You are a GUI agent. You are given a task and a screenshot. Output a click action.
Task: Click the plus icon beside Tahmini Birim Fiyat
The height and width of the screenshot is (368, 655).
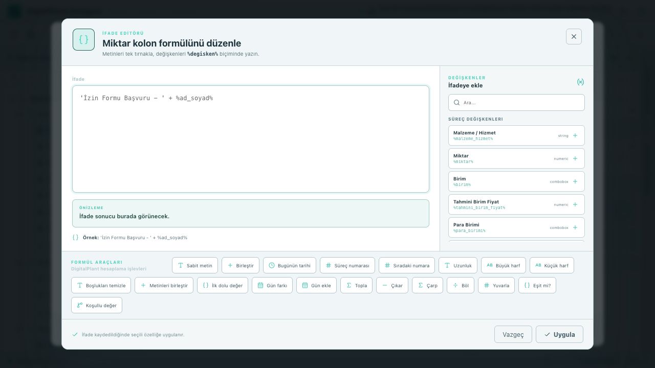pyautogui.click(x=575, y=204)
